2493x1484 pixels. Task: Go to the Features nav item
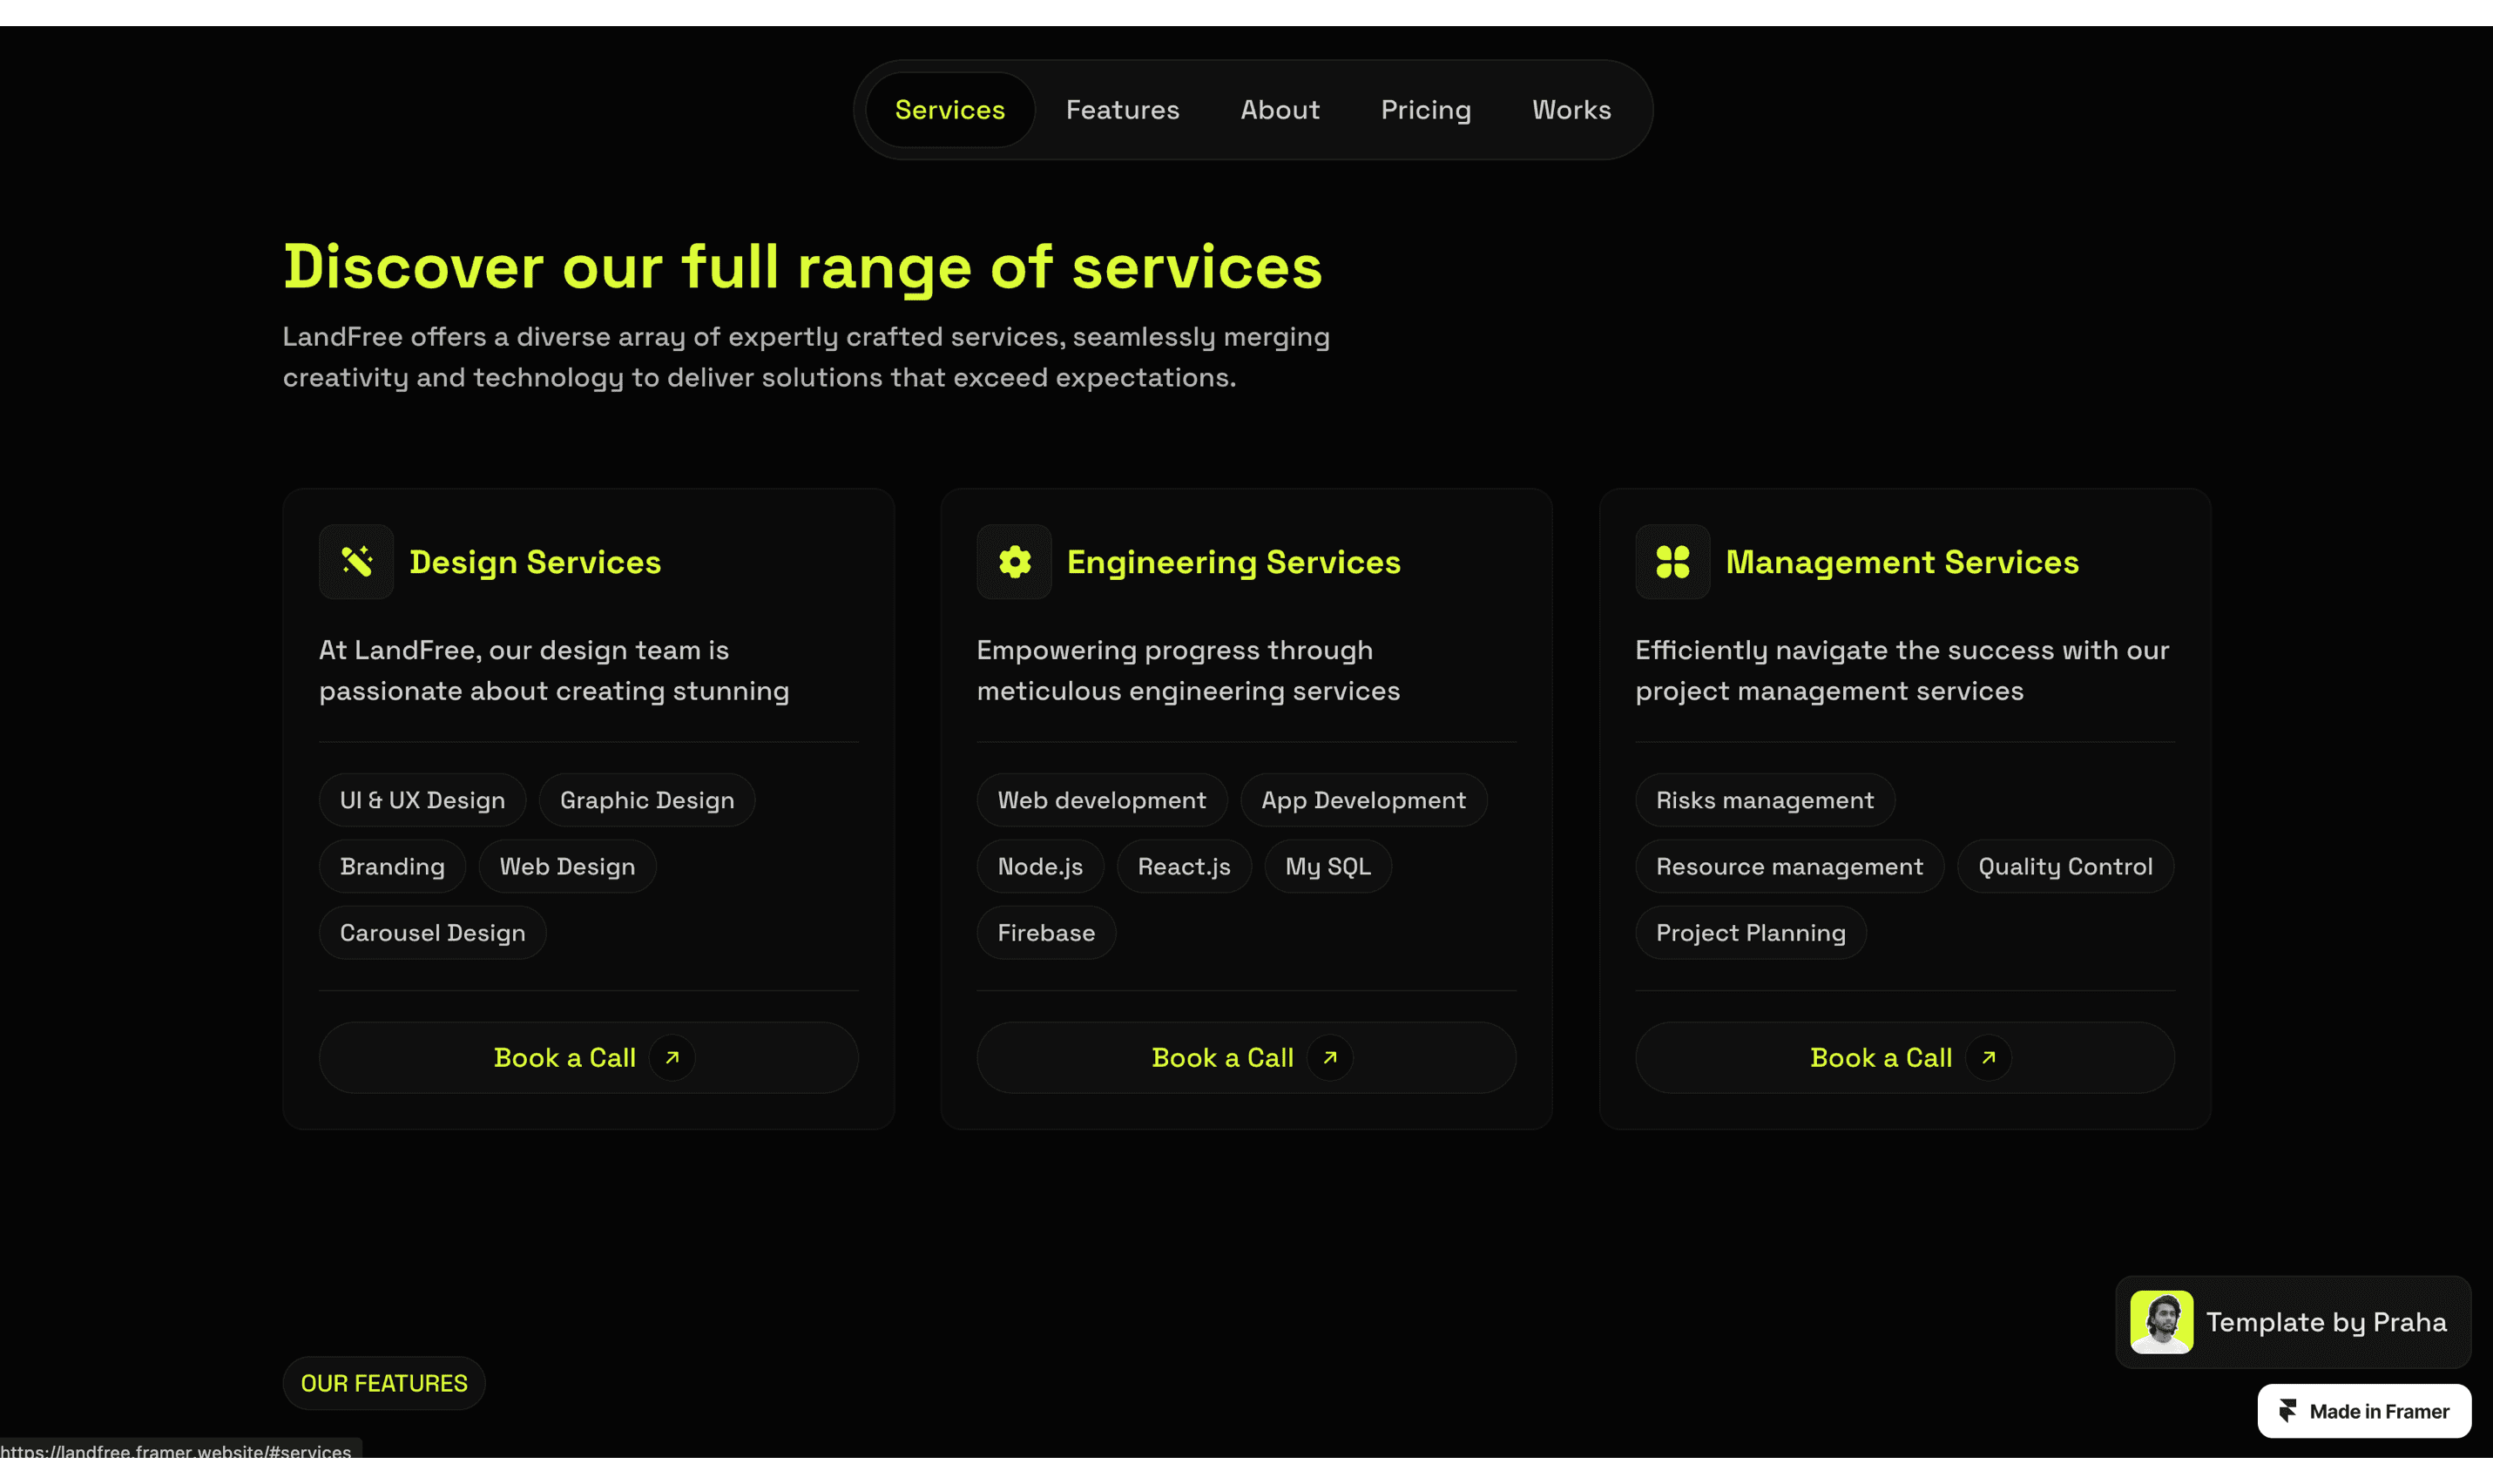[1122, 110]
